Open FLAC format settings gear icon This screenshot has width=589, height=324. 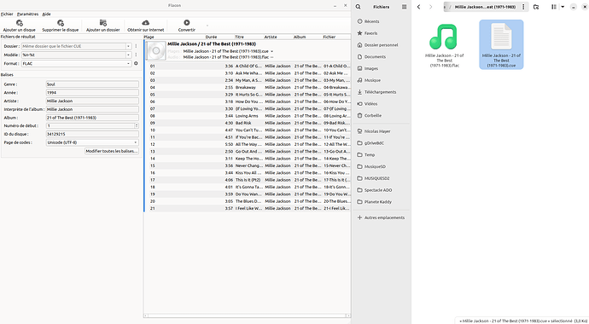tap(136, 63)
